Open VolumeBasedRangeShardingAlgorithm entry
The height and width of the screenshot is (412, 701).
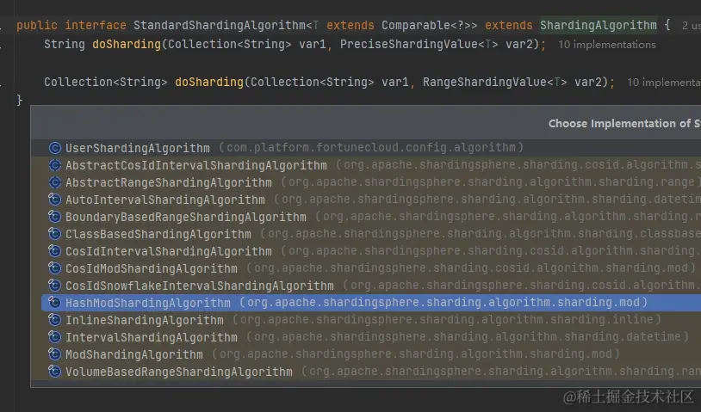(366, 372)
